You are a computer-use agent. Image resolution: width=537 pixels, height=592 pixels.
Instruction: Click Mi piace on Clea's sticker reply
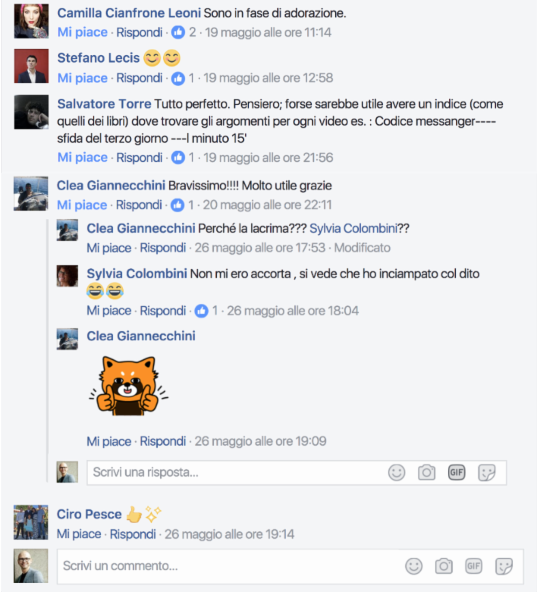pyautogui.click(x=109, y=441)
